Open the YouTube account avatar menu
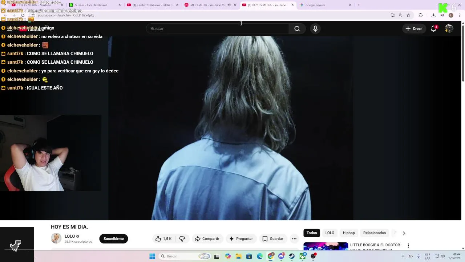465x262 pixels. (x=449, y=29)
